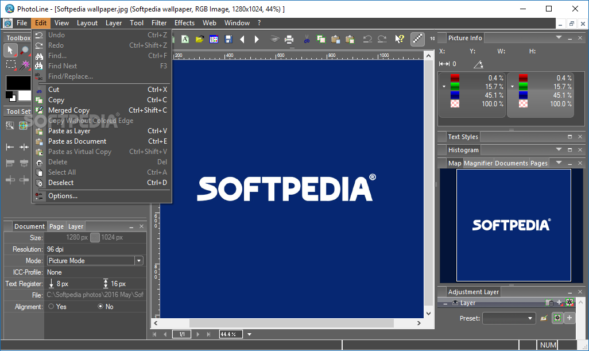Select the rectangular marquee selection tool
This screenshot has width=589, height=351.
tap(10, 65)
